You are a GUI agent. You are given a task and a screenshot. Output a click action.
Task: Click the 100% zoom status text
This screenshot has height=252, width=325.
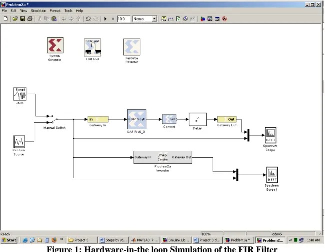[x=206, y=234]
